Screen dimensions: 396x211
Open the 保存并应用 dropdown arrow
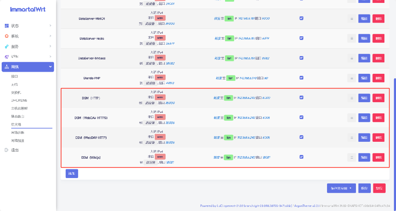[x=351, y=188]
